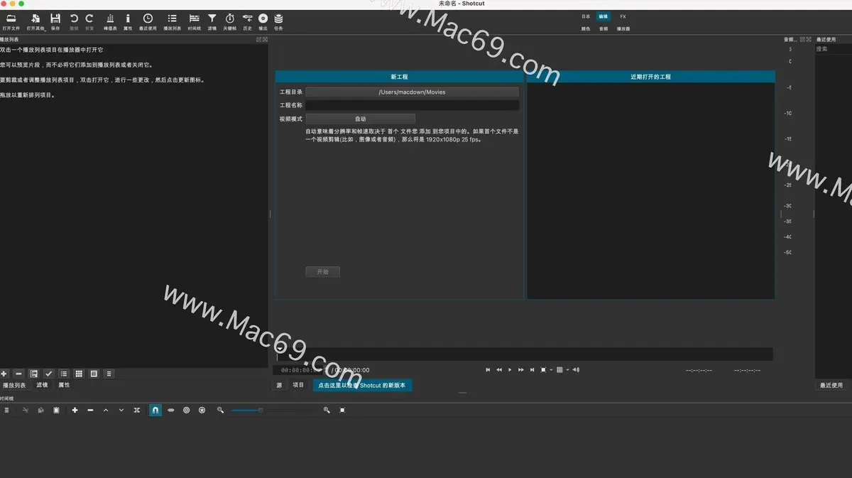
Task: Play the video in the player
Action: click(x=510, y=370)
